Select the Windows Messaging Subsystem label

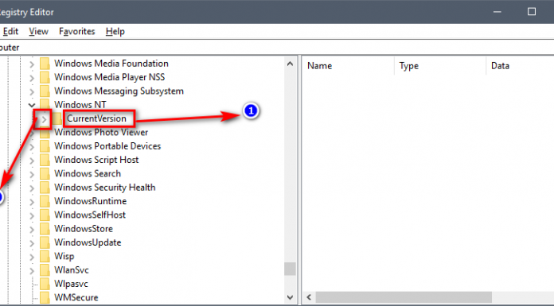(x=119, y=91)
